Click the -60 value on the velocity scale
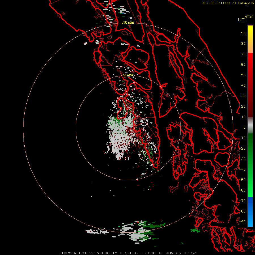Screen dimensions: 255x255 tap(242, 190)
